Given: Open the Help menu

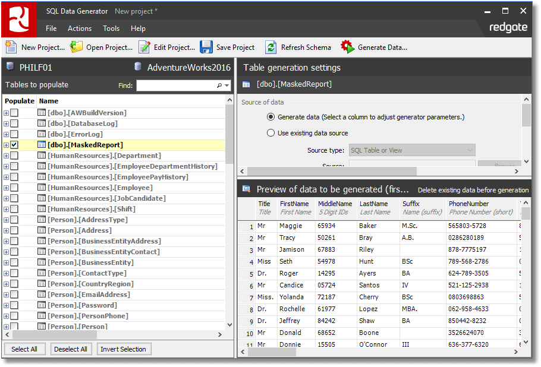Looking at the screenshot, I should pyautogui.click(x=138, y=28).
